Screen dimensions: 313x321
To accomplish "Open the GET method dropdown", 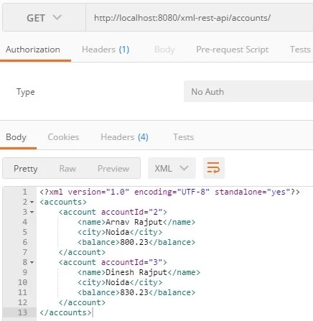I will coord(44,18).
